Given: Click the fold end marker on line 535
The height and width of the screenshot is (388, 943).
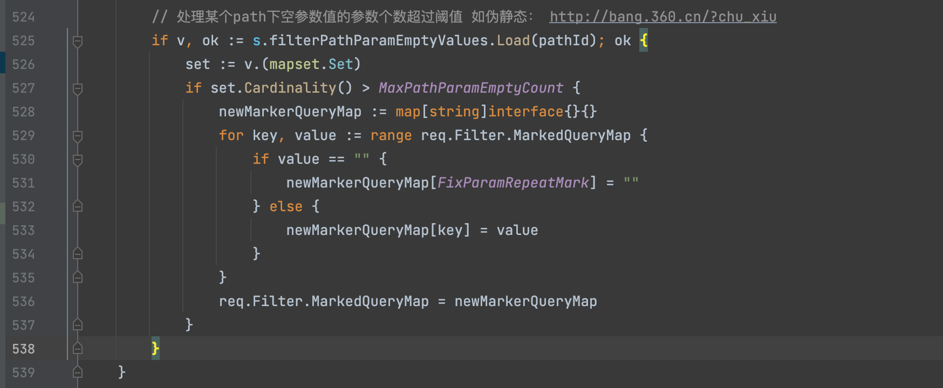Looking at the screenshot, I should (x=78, y=278).
